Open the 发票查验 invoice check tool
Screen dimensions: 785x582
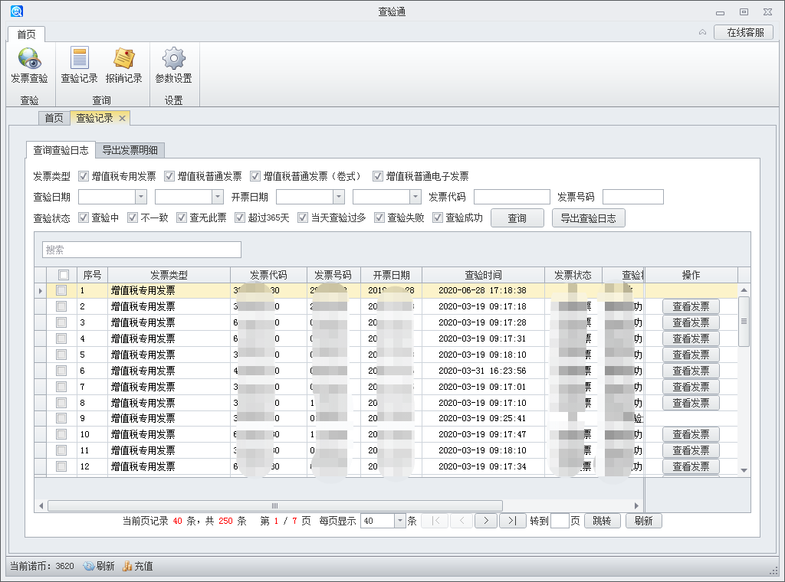point(30,66)
